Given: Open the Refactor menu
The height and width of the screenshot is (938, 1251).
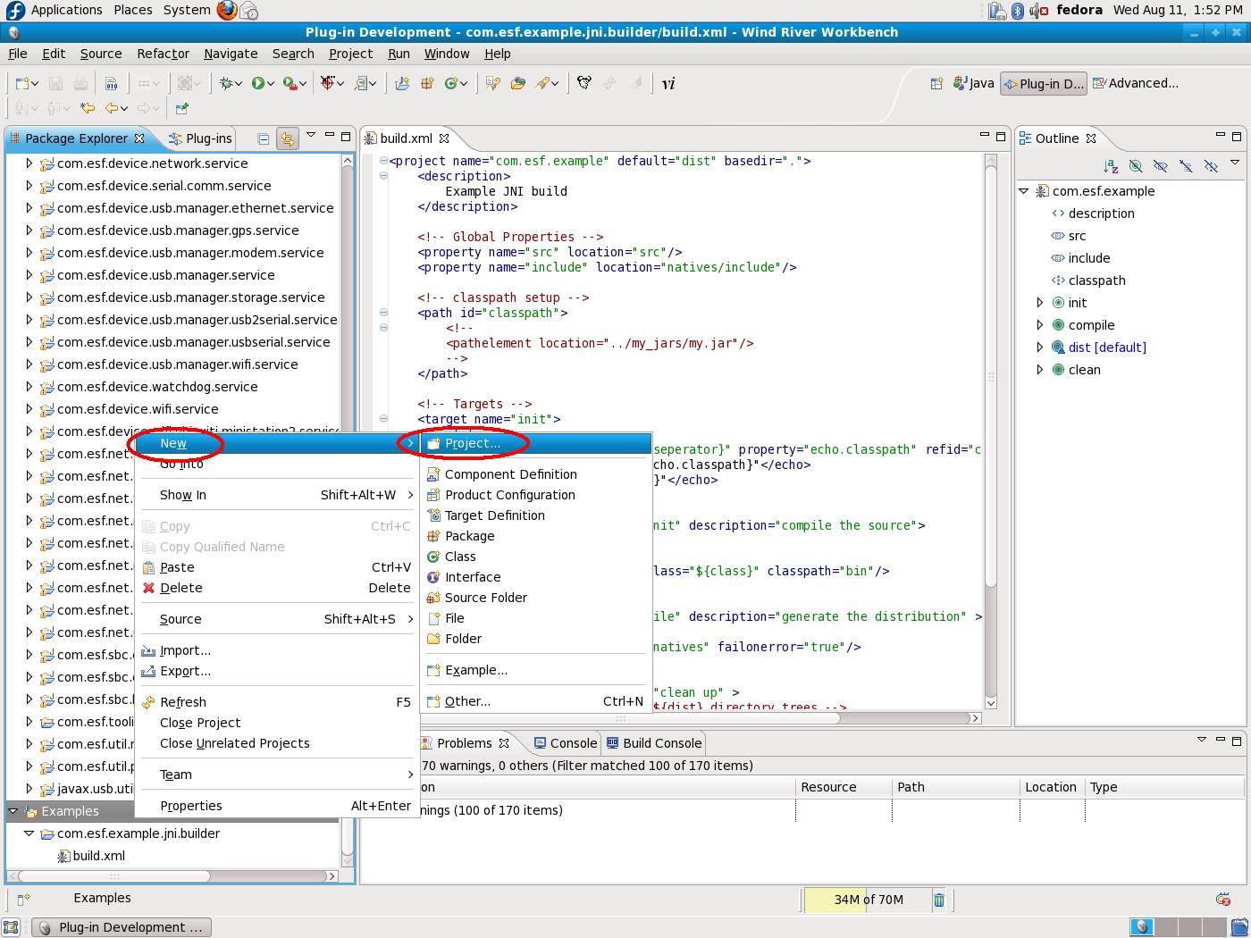Looking at the screenshot, I should (163, 54).
